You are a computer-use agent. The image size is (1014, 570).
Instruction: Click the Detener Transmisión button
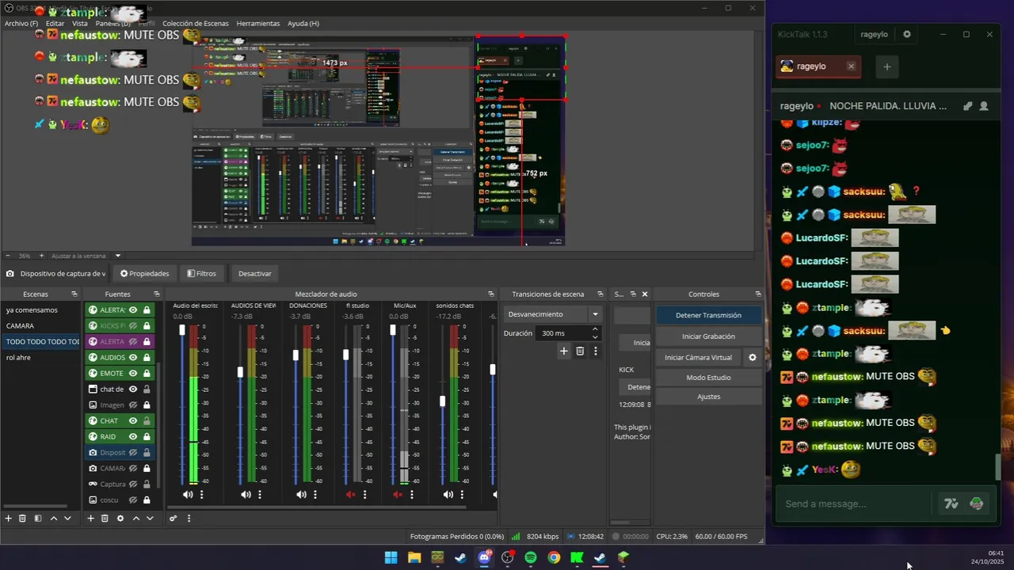pos(708,315)
